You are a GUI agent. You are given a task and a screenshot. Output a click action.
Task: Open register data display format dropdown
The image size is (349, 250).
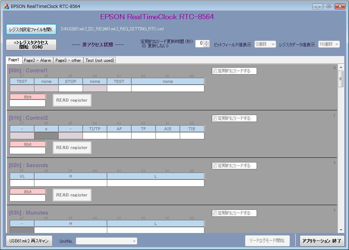coord(329,44)
